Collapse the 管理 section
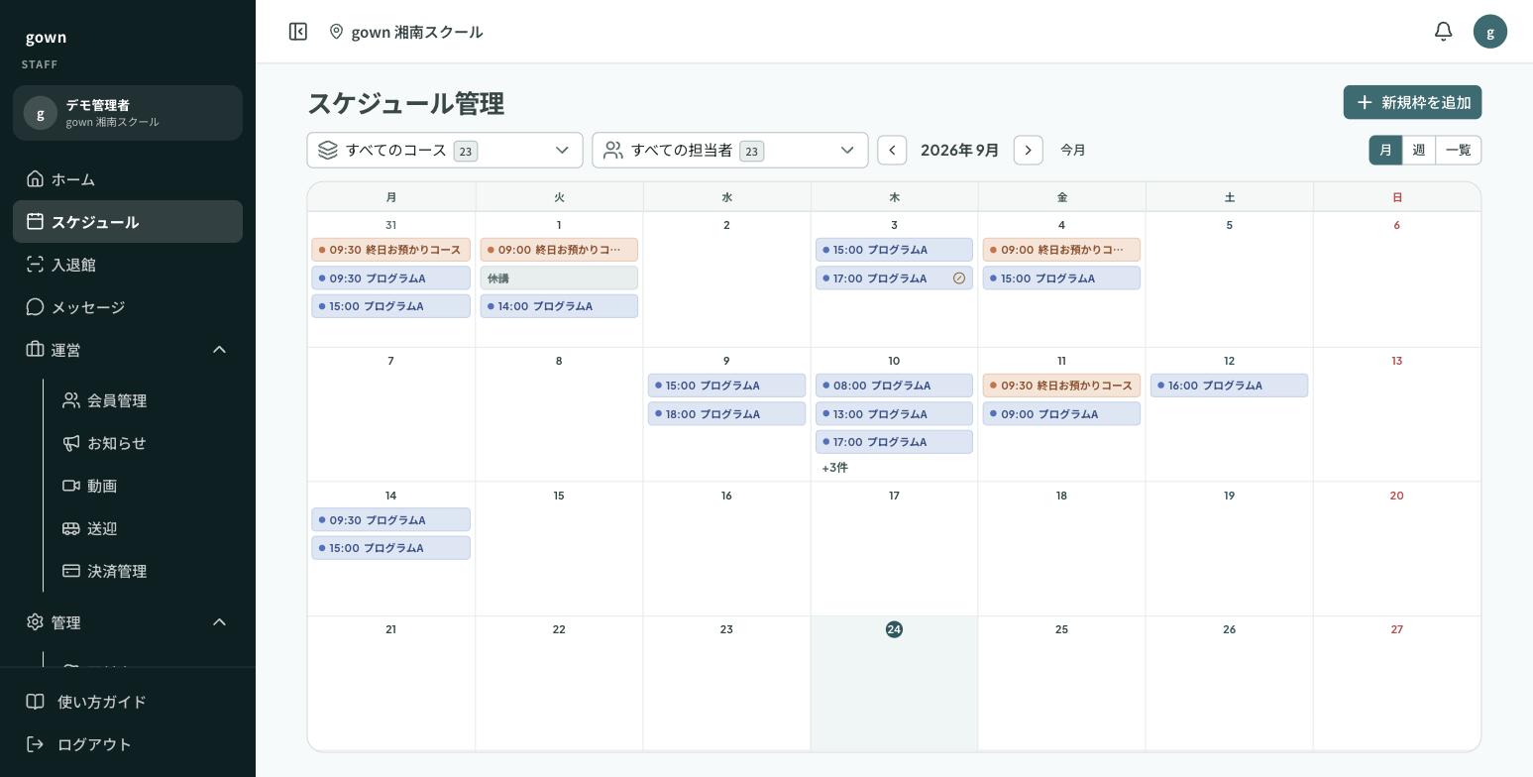This screenshot has width=1533, height=777. click(x=128, y=622)
